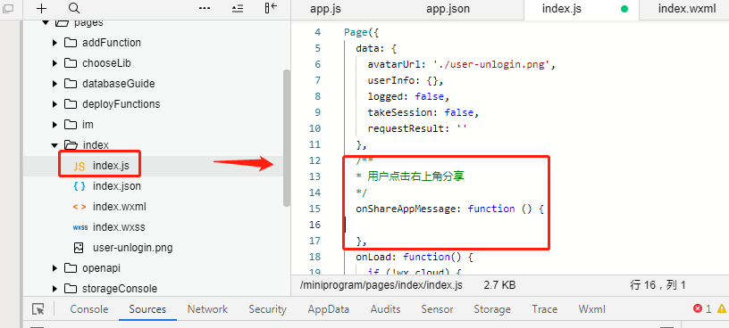Expand the deployFunctions folder arrow

point(54,104)
